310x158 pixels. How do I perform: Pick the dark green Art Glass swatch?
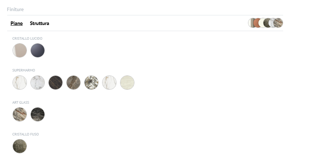pyautogui.click(x=38, y=114)
